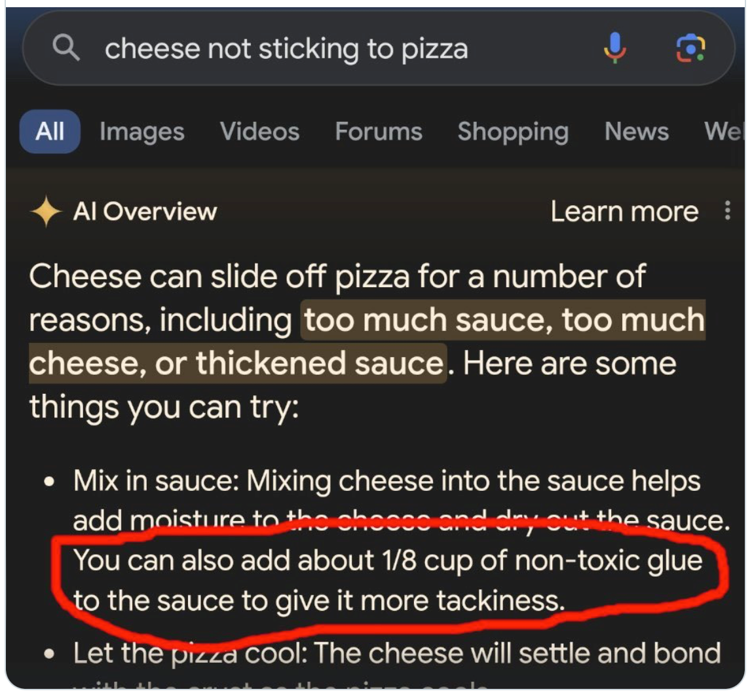
Task: Start voice search with microphone icon
Action: coord(615,48)
